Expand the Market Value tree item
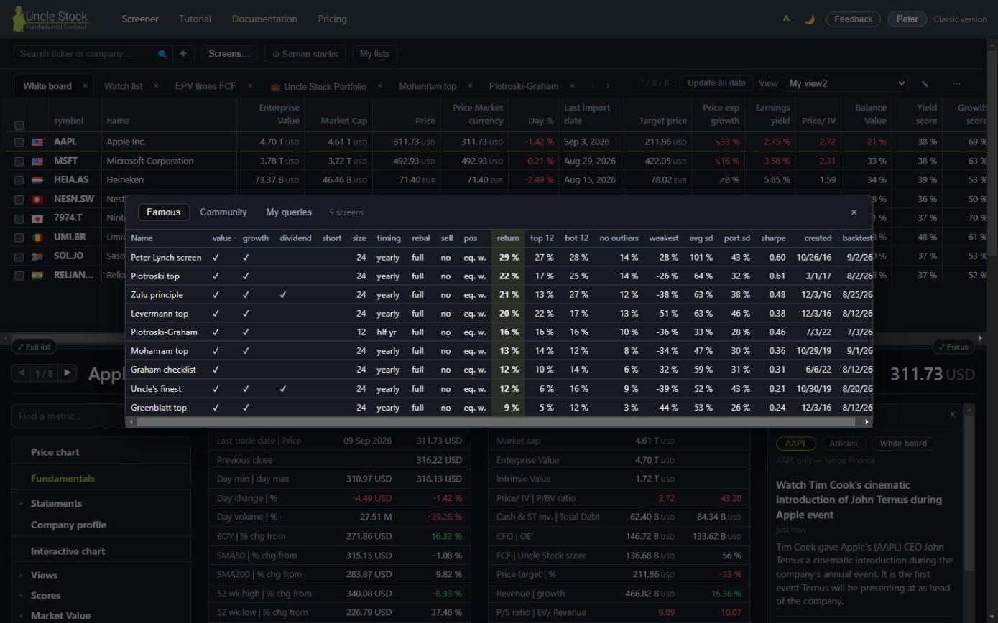This screenshot has height=623, width=998. point(21,616)
